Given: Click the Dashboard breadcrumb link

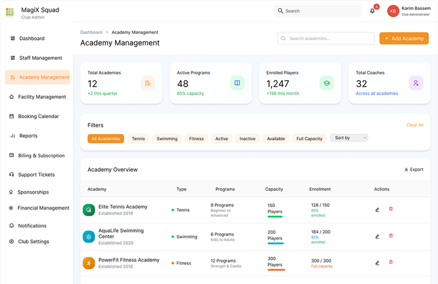Looking at the screenshot, I should pyautogui.click(x=91, y=32).
